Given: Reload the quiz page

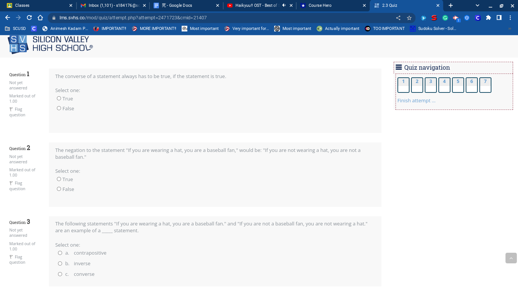Looking at the screenshot, I should (29, 18).
